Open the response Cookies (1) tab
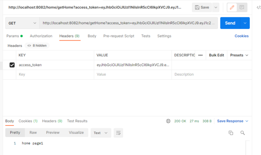 point(28,121)
